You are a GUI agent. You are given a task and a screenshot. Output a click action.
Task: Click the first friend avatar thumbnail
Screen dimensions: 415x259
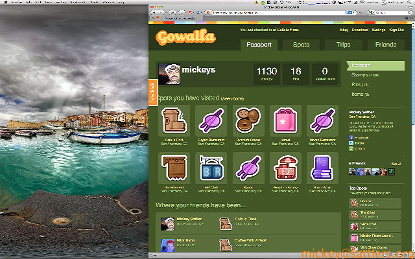coord(352,172)
